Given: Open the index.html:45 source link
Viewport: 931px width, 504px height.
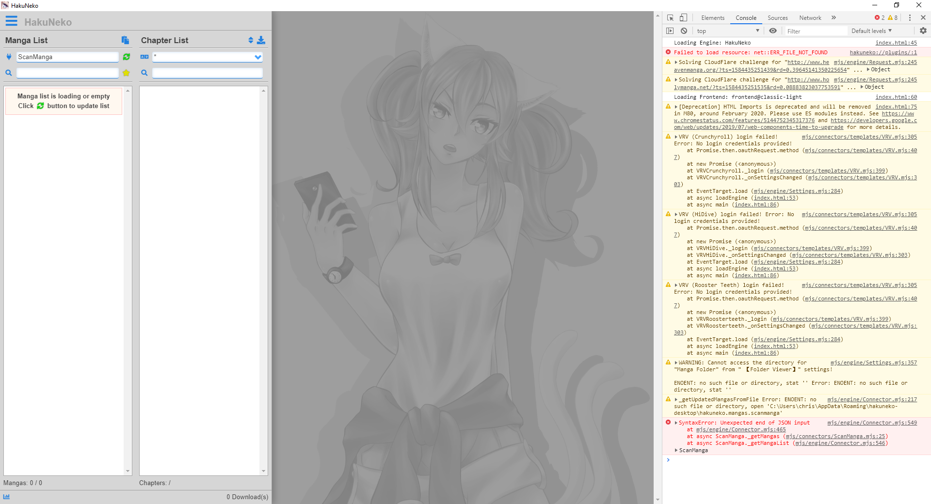Looking at the screenshot, I should pyautogui.click(x=896, y=43).
